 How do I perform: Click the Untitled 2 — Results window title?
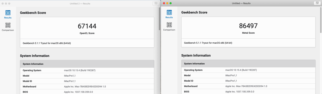coord(80,3)
